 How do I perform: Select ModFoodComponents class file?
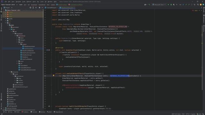click(28, 53)
